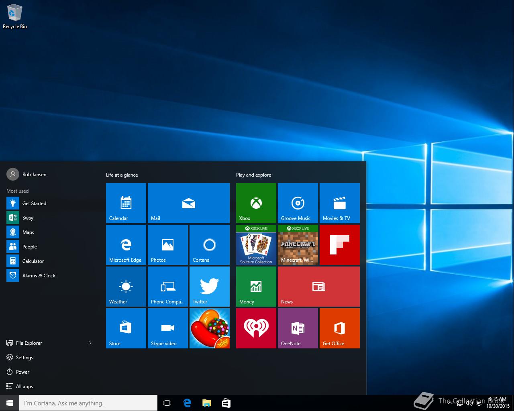Viewport: 514px width, 411px height.
Task: Click the Cortana search box
Action: click(88, 403)
